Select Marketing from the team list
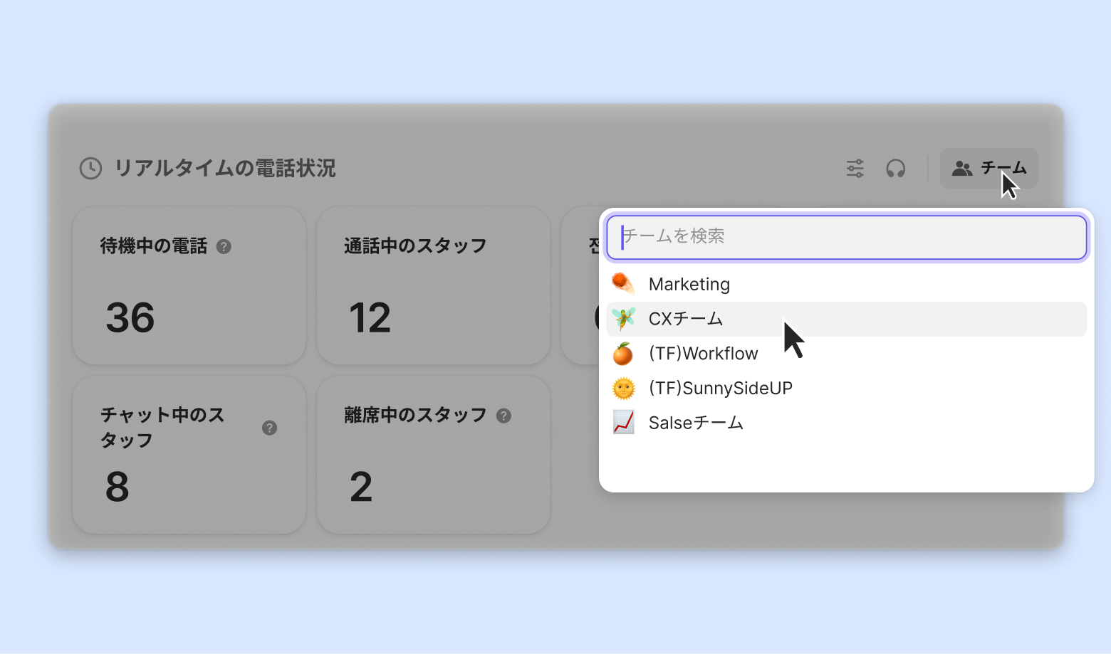Image resolution: width=1111 pixels, height=654 pixels. click(x=689, y=285)
